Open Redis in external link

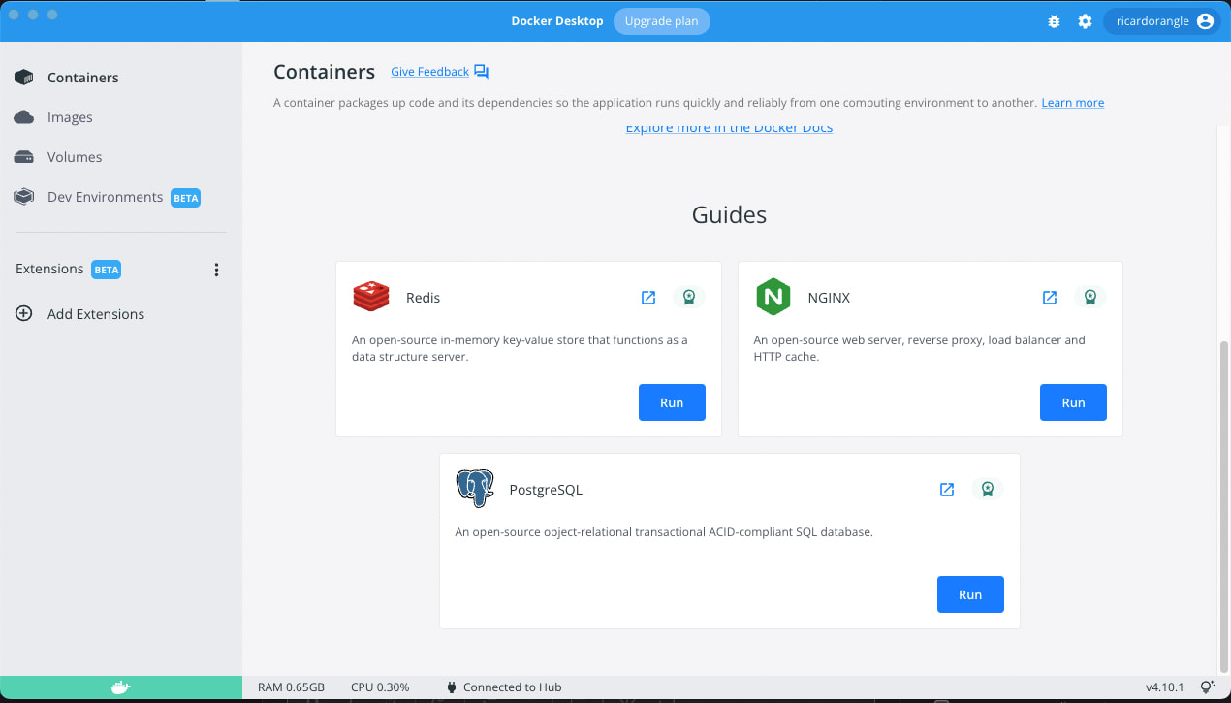[648, 298]
